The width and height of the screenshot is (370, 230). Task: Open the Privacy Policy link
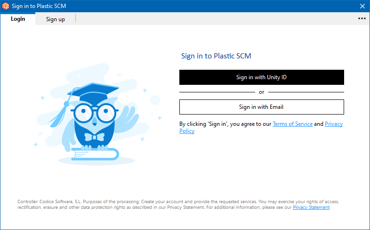(334, 124)
